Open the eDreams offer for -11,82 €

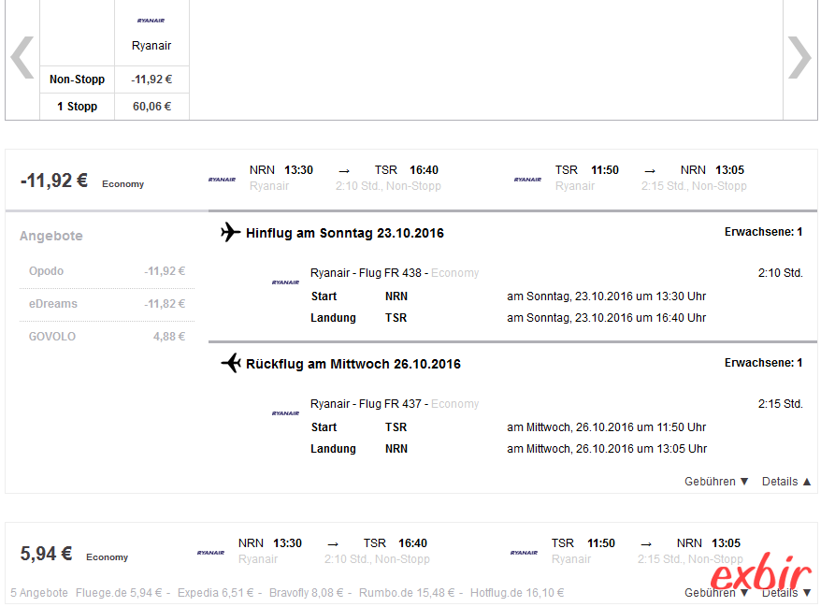click(x=107, y=303)
